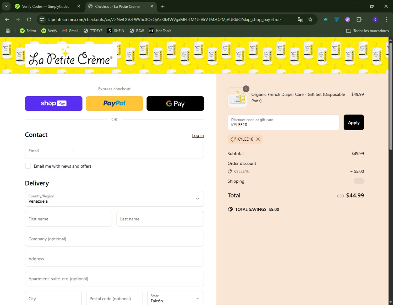
Task: Click the blue cloud extension icon
Action: pyautogui.click(x=325, y=19)
